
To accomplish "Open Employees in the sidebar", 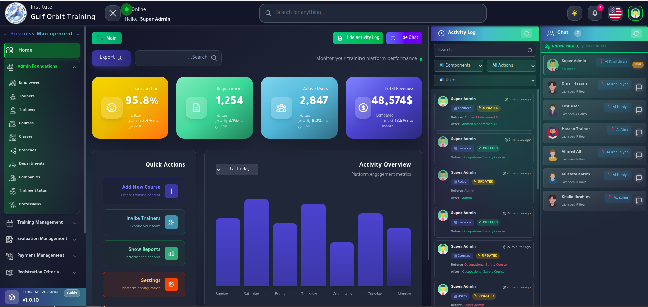I will click(x=29, y=83).
